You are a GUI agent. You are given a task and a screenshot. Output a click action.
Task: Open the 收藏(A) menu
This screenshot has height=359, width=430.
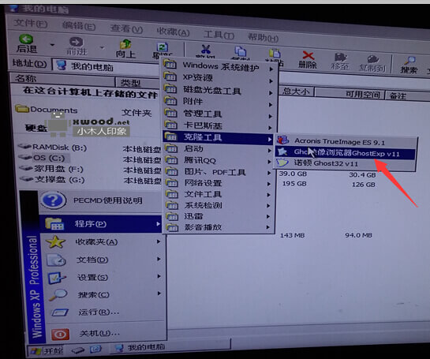pos(173,32)
